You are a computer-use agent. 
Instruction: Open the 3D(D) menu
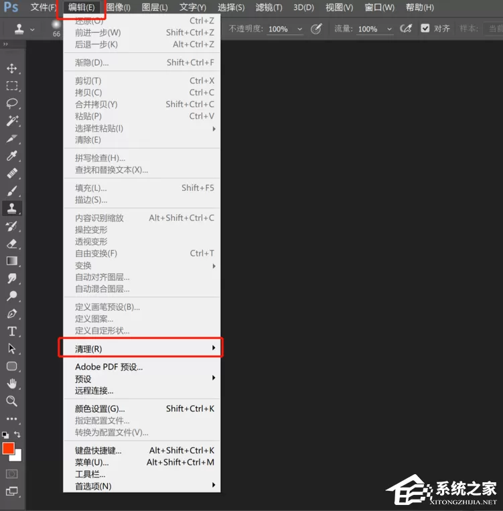coord(303,7)
